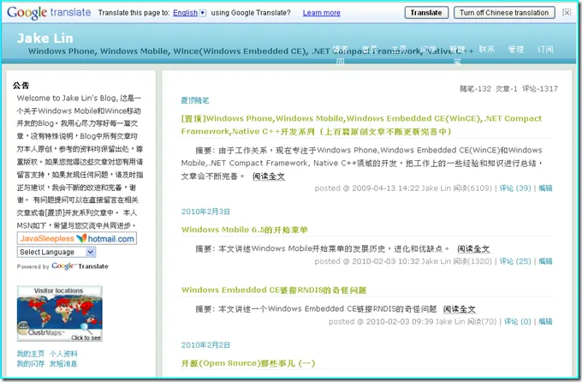
Task: Open the Jake Lin blog title
Action: click(45, 38)
